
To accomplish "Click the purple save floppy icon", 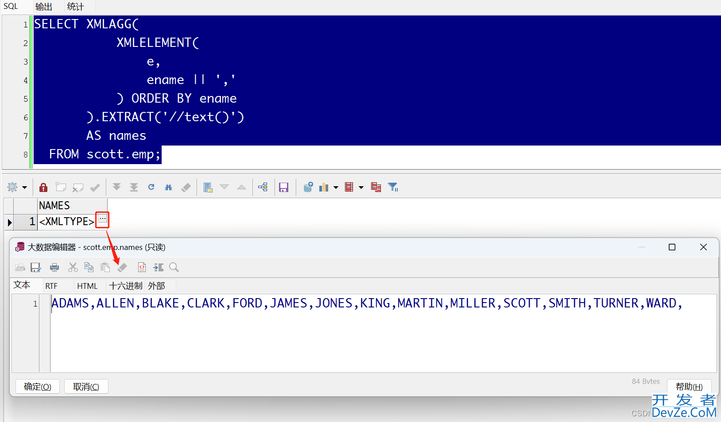I will click(x=283, y=188).
